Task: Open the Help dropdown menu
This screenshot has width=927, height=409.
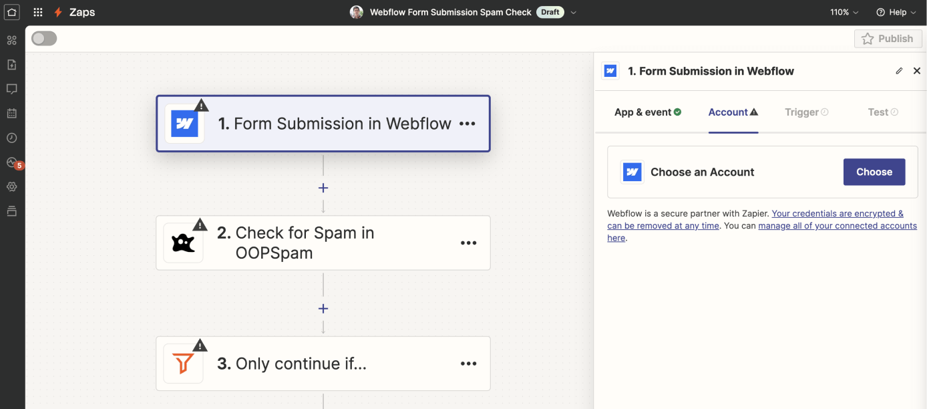Action: click(x=898, y=12)
